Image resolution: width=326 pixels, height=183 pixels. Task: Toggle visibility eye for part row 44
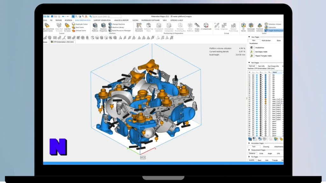pos(257,101)
